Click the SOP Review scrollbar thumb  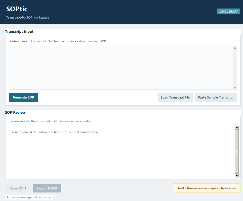click(x=237, y=151)
